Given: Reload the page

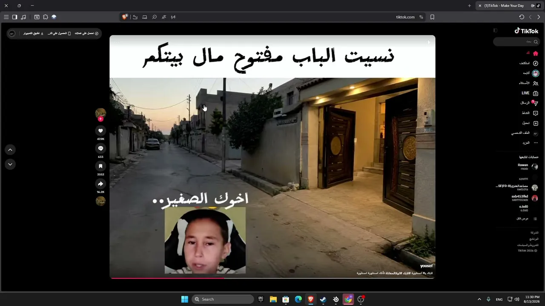Looking at the screenshot, I should pos(522,17).
